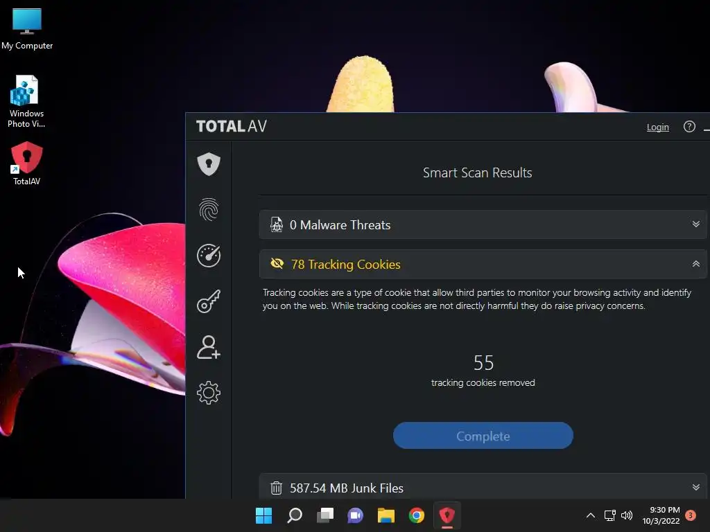Open the Chat app on taskbar
This screenshot has width=710, height=532.
click(x=356, y=515)
